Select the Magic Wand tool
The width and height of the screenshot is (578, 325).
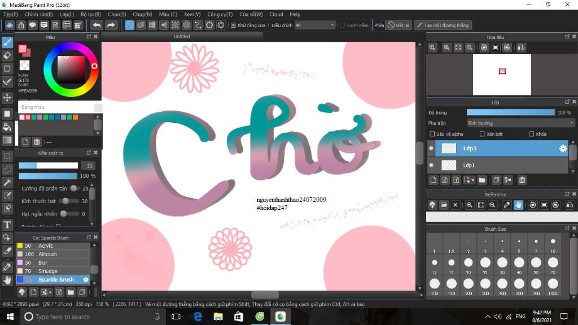[x=7, y=182]
